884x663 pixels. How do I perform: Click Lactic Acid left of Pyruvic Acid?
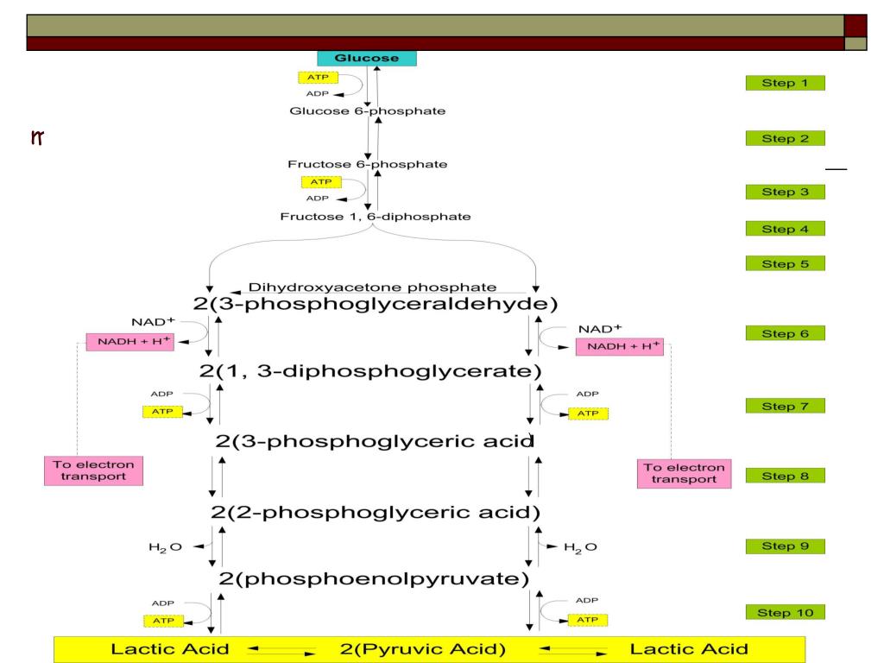pos(170,649)
